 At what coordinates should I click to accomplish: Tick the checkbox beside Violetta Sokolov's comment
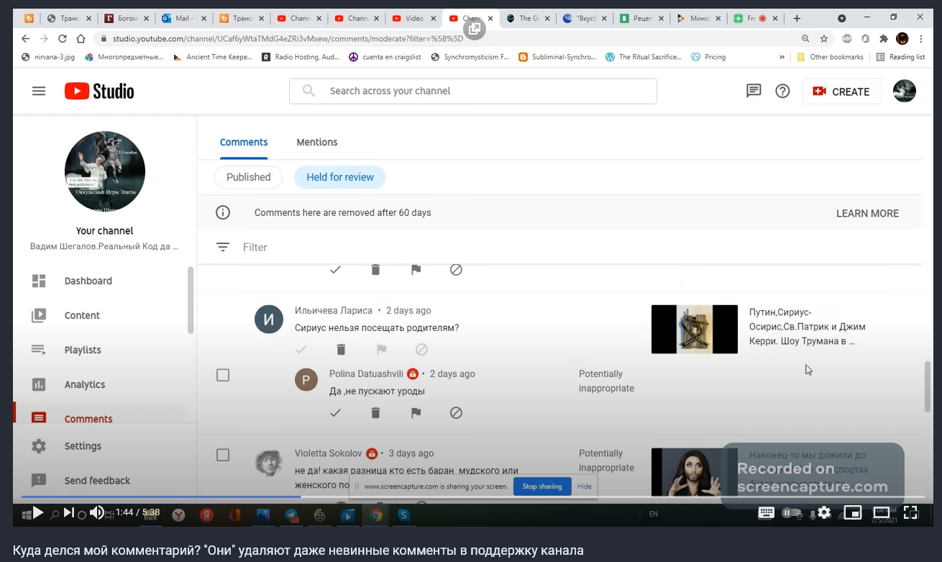pos(223,455)
